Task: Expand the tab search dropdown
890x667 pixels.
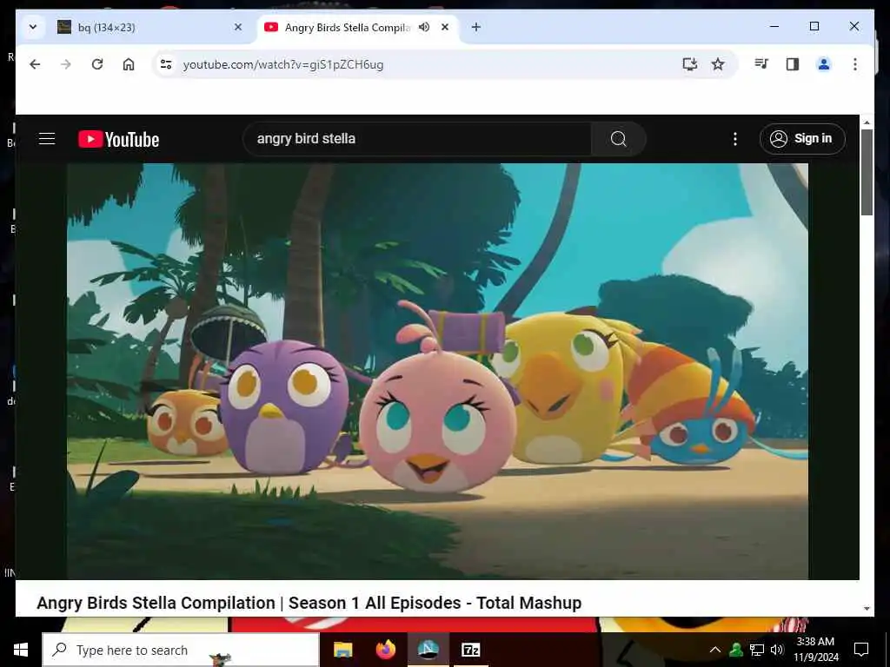Action: (33, 27)
